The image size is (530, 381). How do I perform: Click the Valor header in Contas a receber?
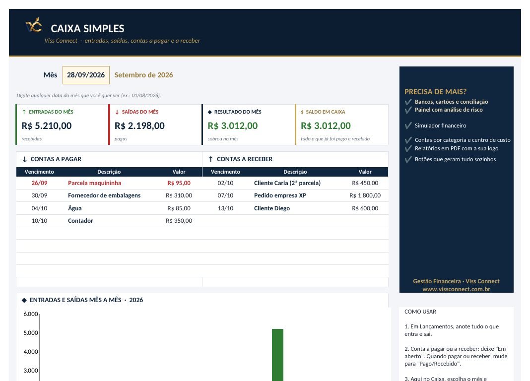click(365, 172)
